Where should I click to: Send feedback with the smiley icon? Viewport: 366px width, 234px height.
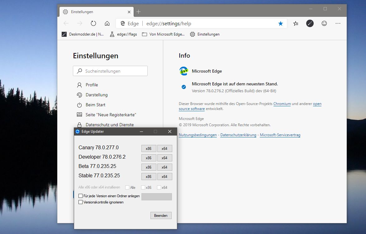[x=324, y=23]
